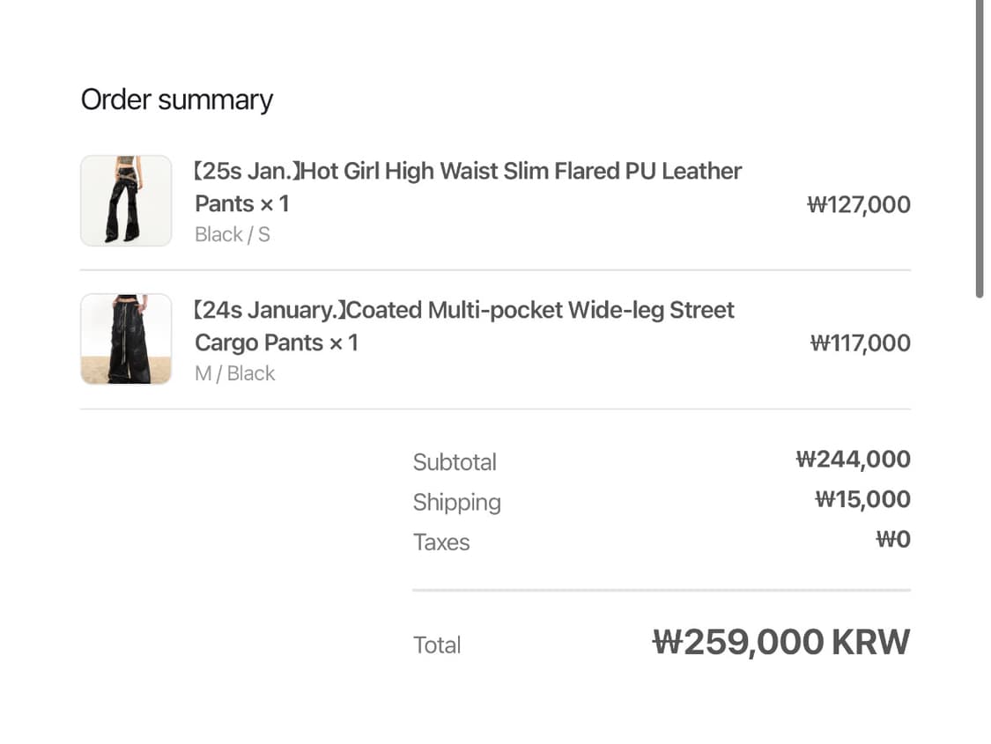Click the Shipping label
The height and width of the screenshot is (744, 991).
(x=456, y=503)
